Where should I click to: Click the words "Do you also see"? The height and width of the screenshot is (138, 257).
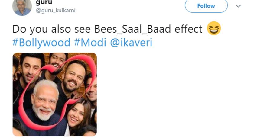pos(43,29)
